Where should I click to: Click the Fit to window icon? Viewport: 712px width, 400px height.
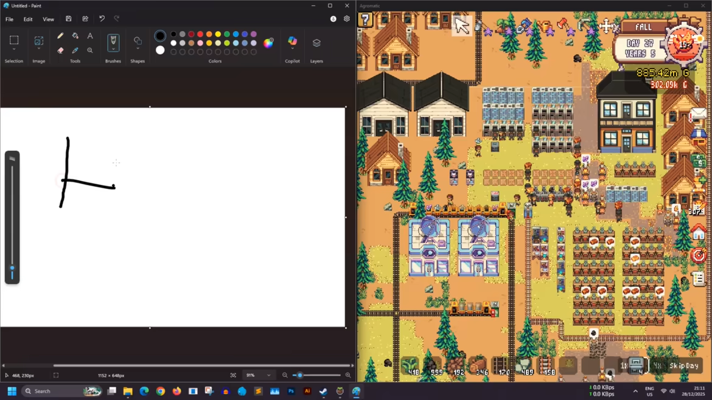(233, 375)
